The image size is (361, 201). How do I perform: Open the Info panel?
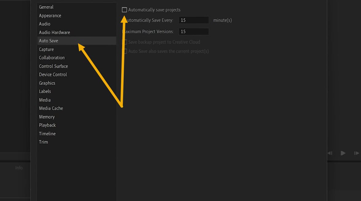19,168
